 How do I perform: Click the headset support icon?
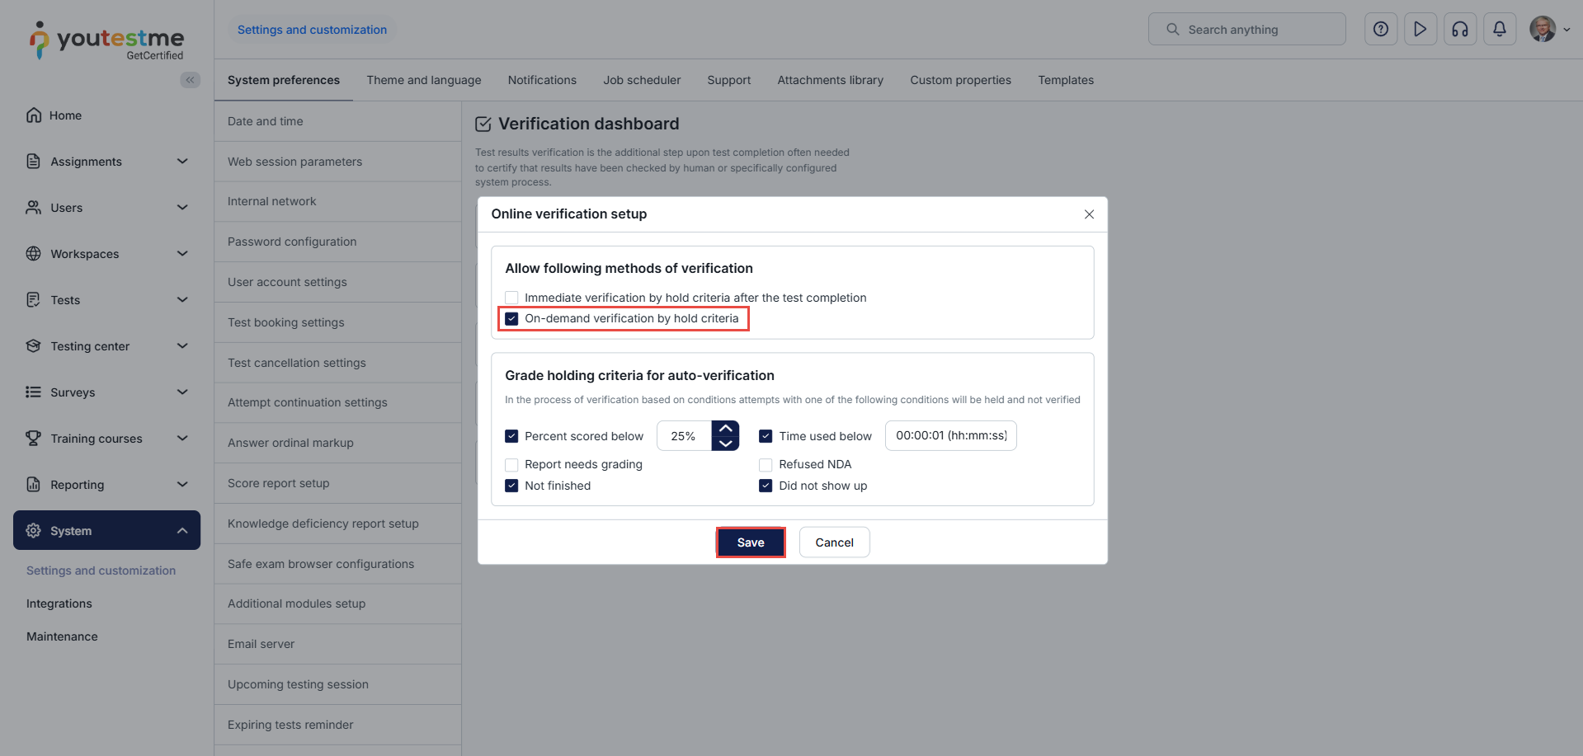tap(1459, 30)
